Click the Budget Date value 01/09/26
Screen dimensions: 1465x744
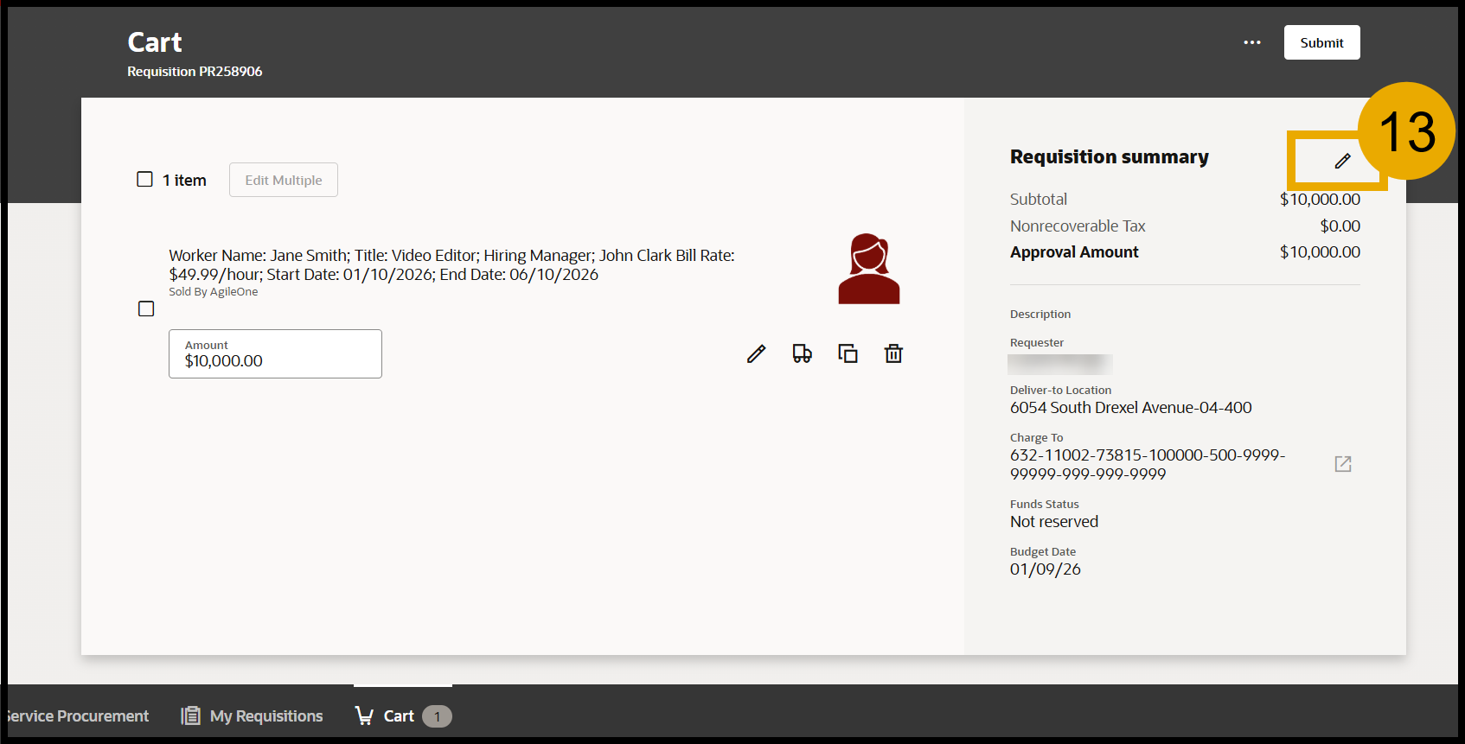[x=1046, y=569]
